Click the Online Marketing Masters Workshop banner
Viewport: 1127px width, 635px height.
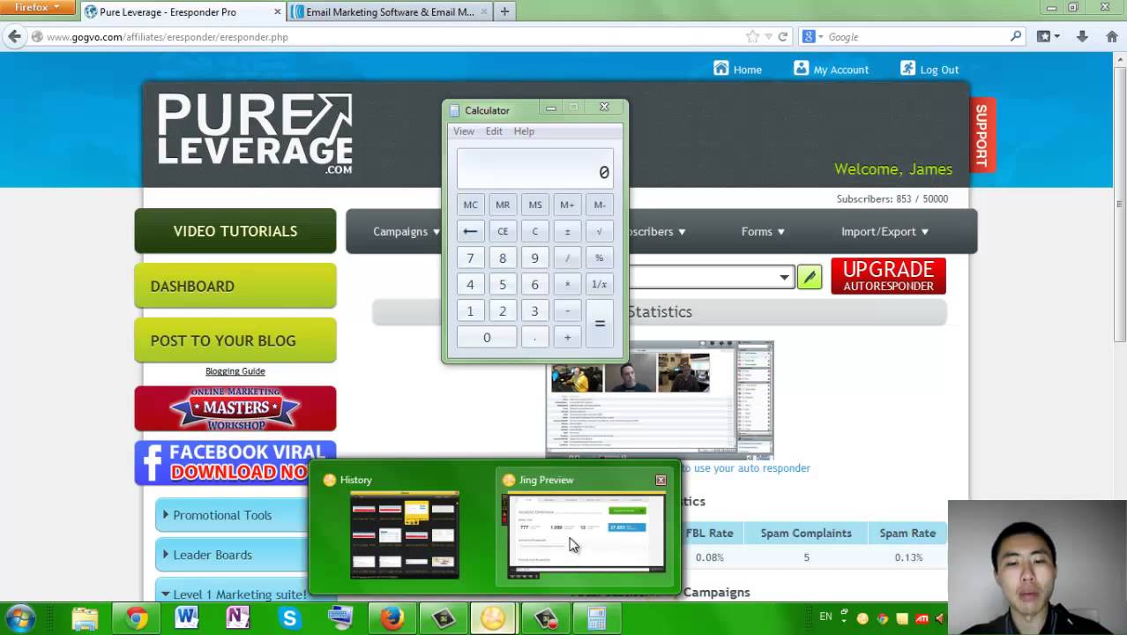coord(235,408)
